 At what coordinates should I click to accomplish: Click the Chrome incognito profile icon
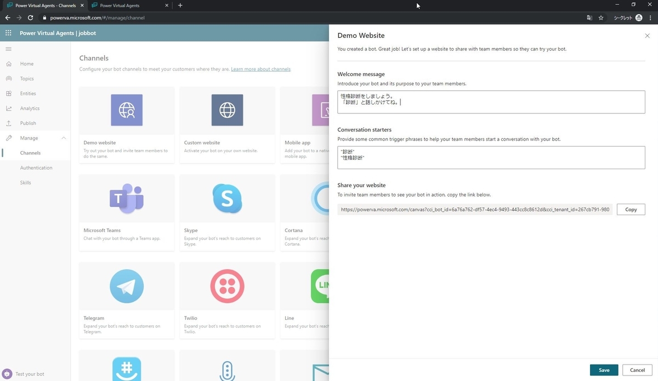point(639,18)
